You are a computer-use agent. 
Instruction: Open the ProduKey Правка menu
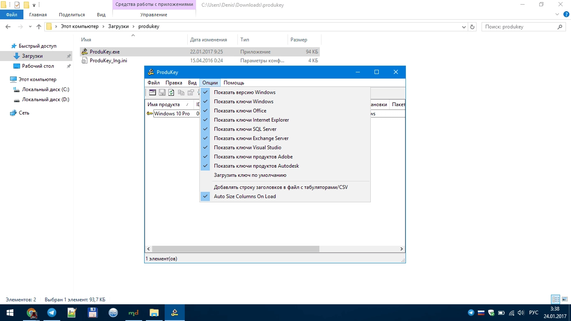(x=173, y=83)
